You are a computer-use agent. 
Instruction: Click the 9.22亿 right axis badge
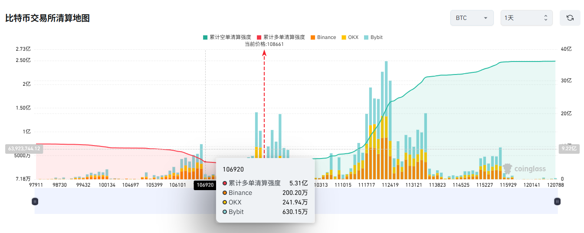click(568, 149)
